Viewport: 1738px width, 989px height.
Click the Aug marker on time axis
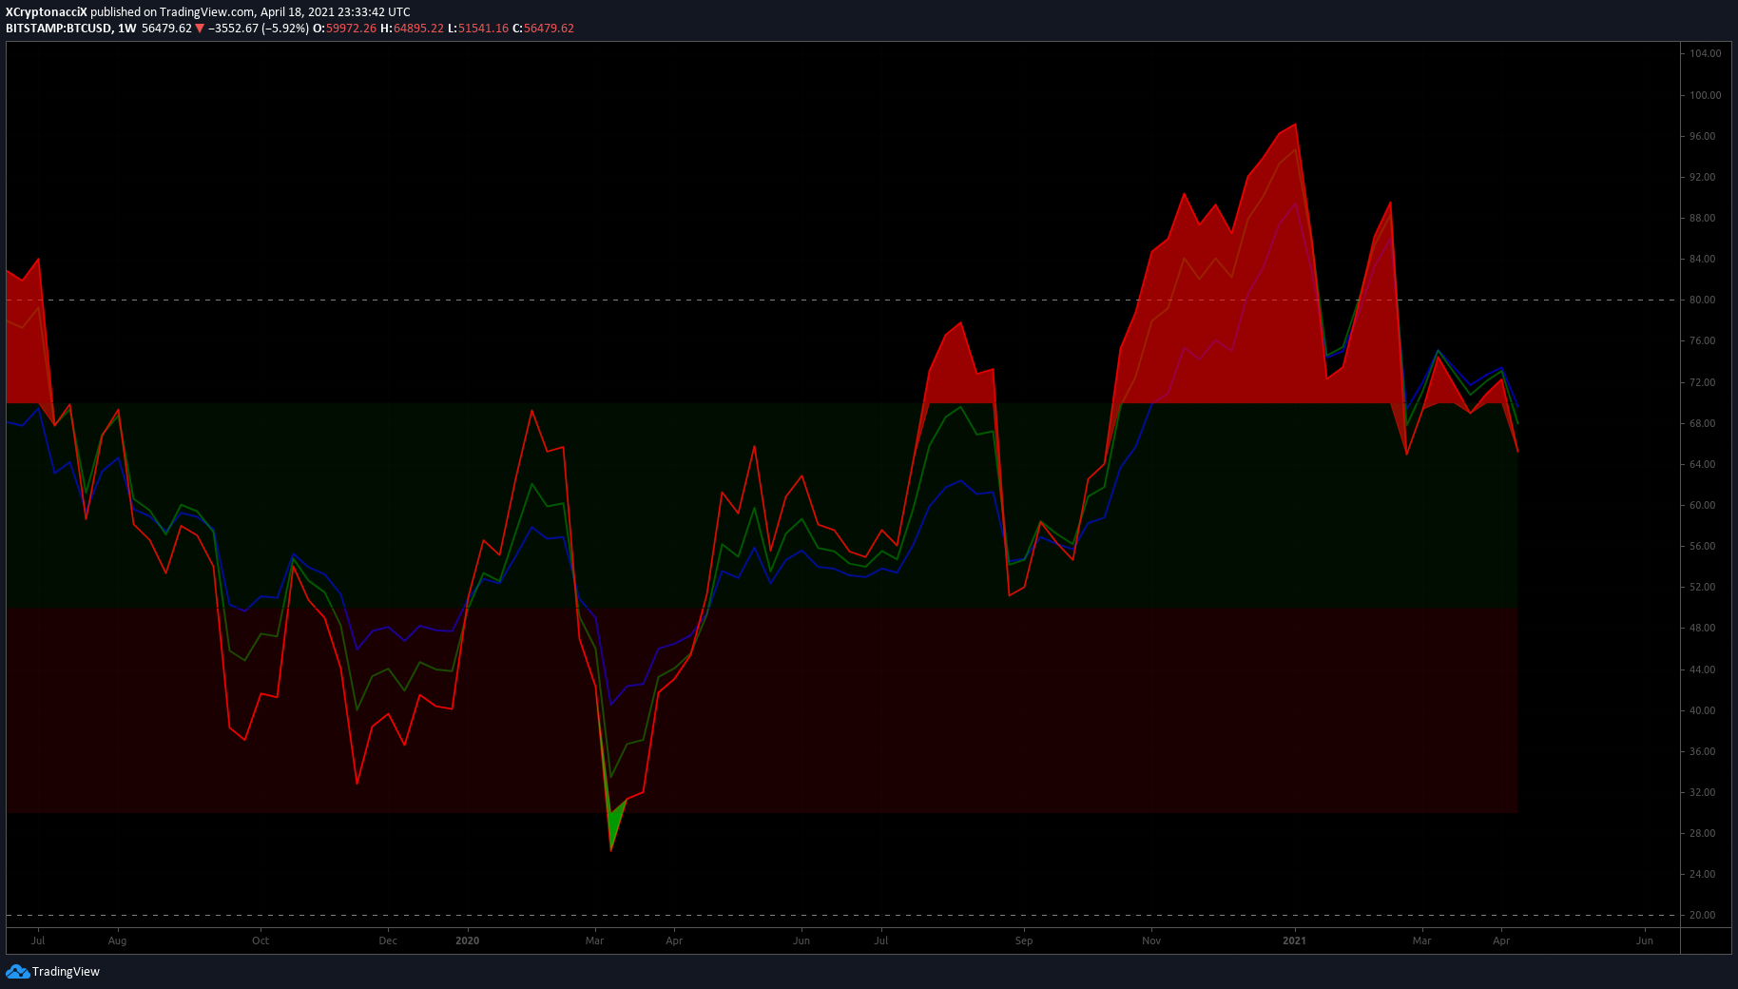pyautogui.click(x=117, y=941)
